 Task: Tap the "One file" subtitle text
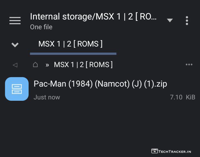pyautogui.click(x=41, y=27)
